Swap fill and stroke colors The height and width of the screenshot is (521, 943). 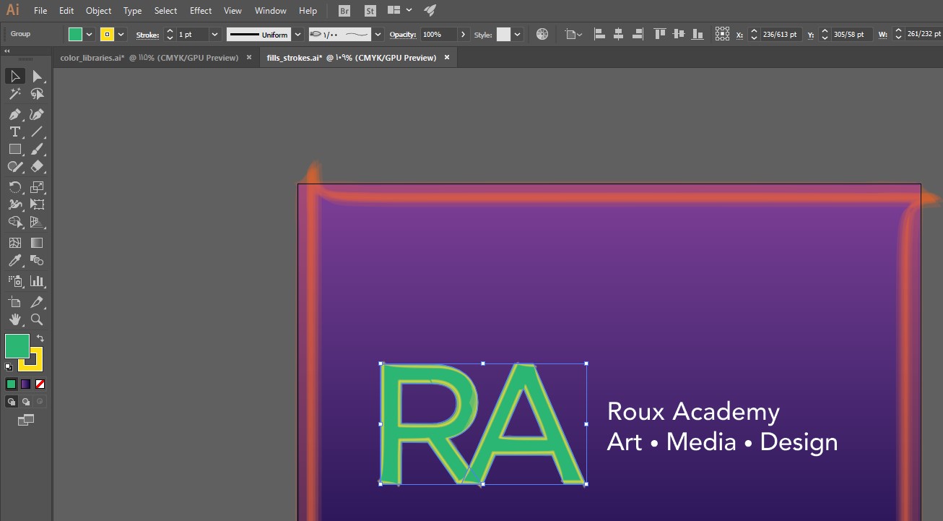(40, 338)
